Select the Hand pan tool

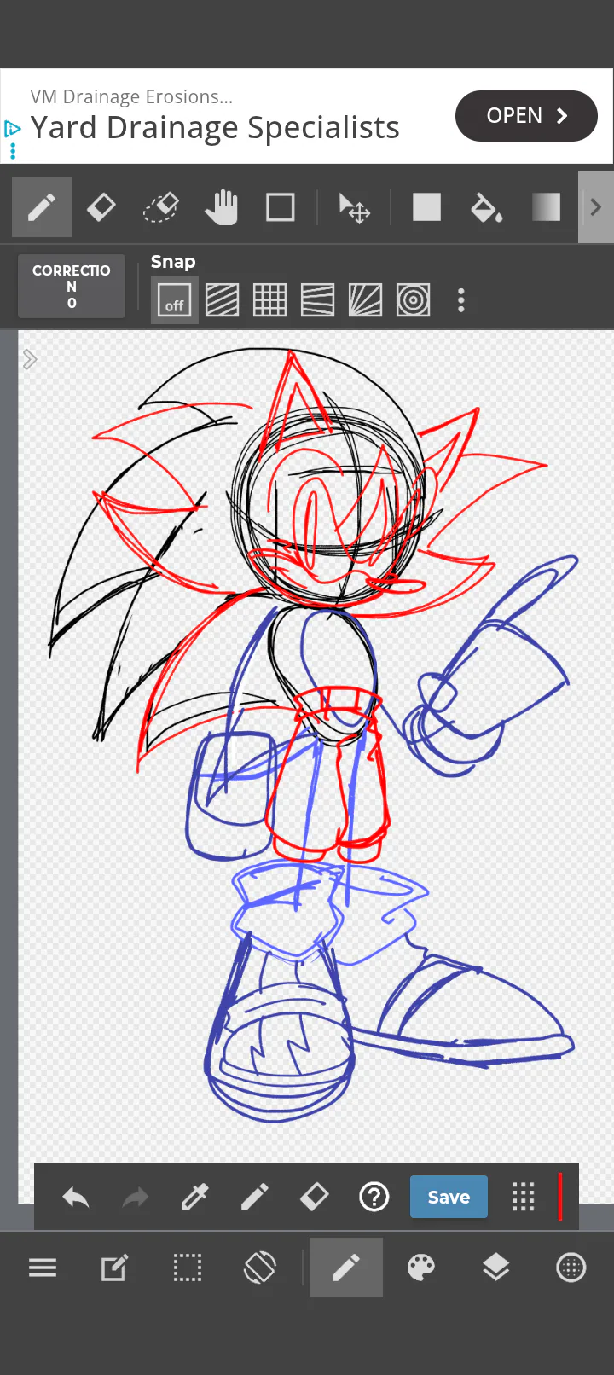pos(221,207)
